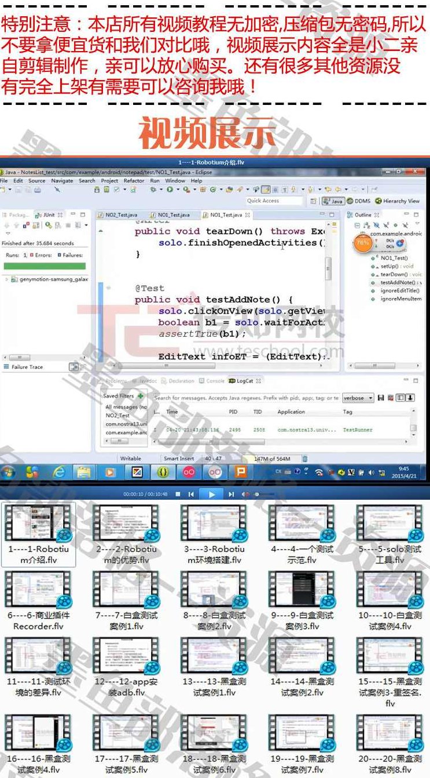430x778 pixels.
Task: Open the Navigate menu
Action: click(62, 181)
